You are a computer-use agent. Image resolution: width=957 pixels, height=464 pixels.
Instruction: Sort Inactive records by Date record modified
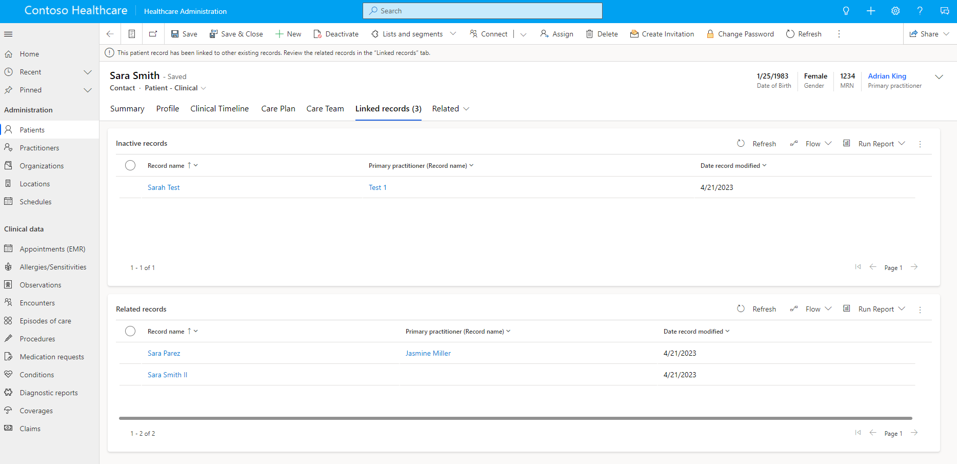pyautogui.click(x=733, y=165)
